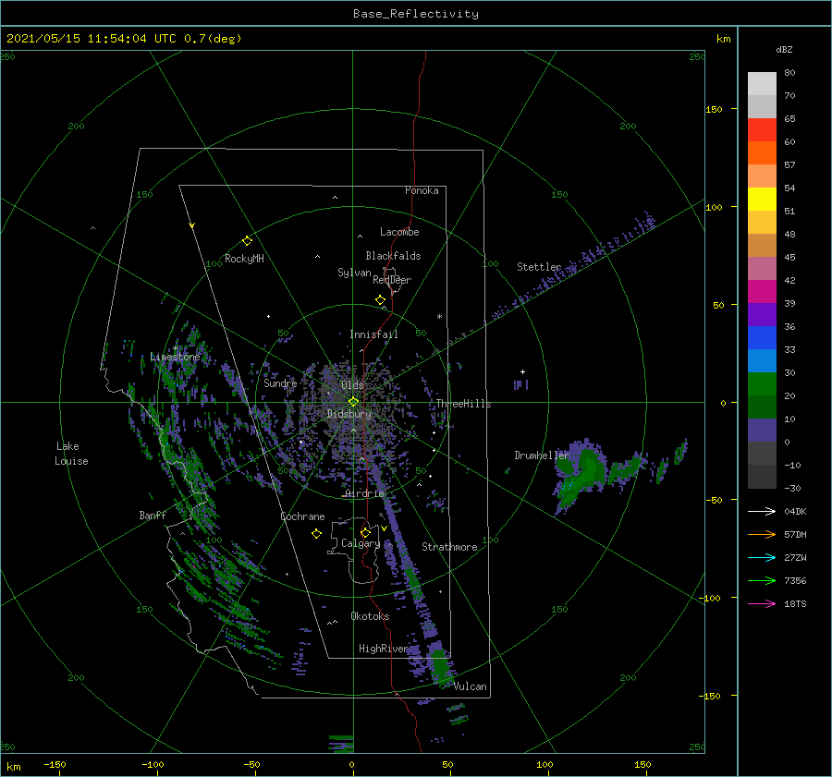Click the dBZ legend heading
Image resolution: width=832 pixels, height=777 pixels.
point(784,49)
